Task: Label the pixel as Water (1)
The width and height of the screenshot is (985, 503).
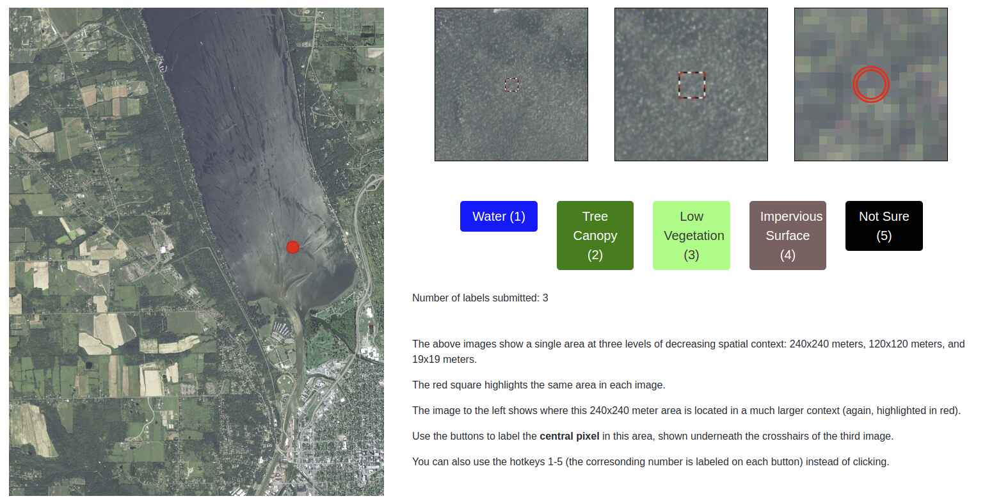Action: [499, 216]
